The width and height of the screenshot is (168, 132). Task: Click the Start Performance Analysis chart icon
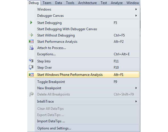click(31, 41)
